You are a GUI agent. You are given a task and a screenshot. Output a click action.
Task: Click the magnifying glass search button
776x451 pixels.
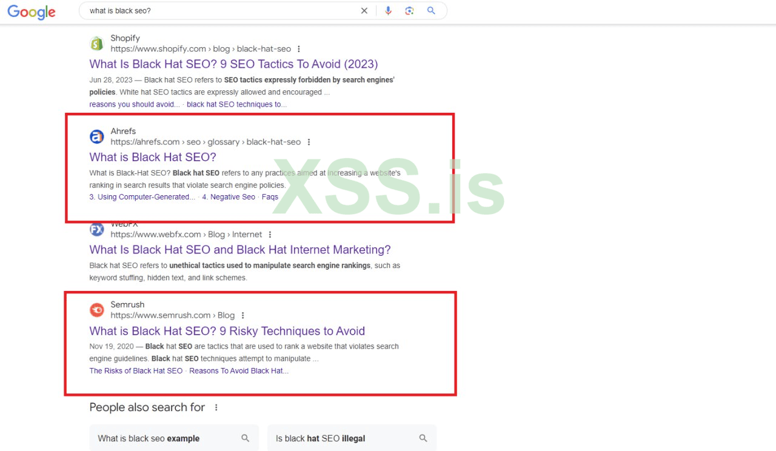(x=431, y=11)
